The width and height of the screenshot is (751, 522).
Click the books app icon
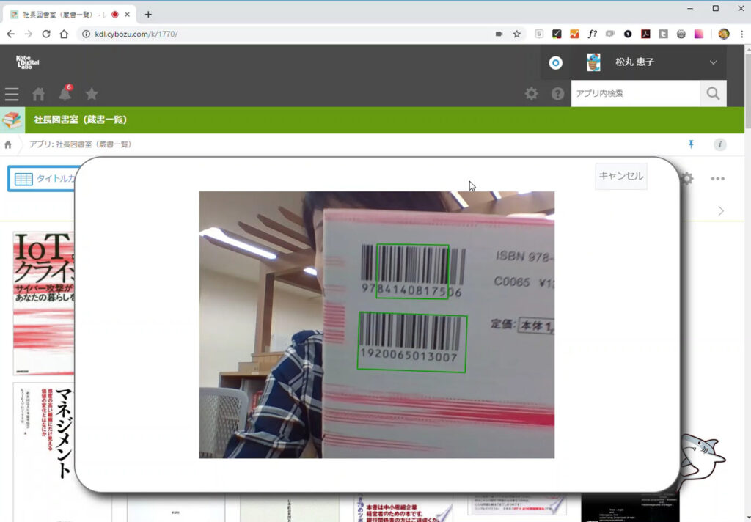(x=12, y=120)
